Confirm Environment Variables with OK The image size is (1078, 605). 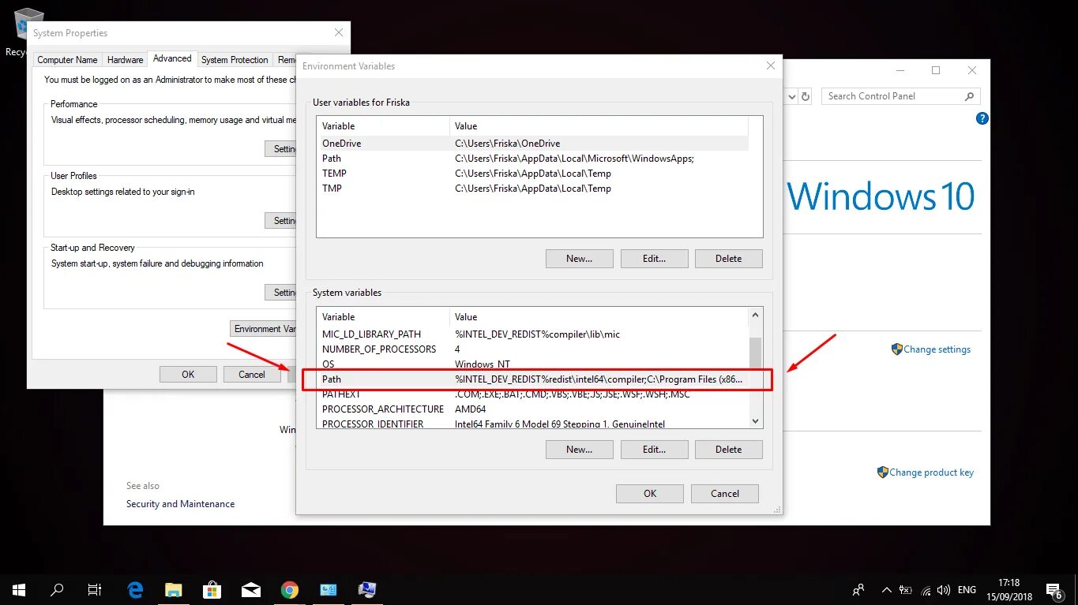click(x=649, y=494)
